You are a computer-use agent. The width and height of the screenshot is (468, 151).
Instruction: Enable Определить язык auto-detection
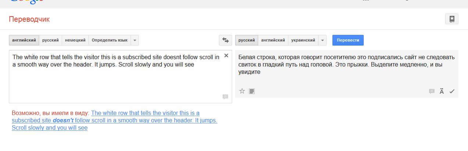[x=109, y=40]
